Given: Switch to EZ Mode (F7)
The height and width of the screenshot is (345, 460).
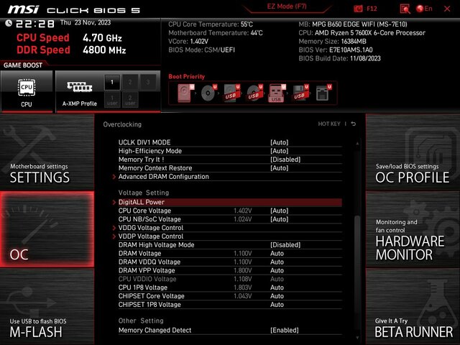Looking at the screenshot, I should tap(286, 6).
